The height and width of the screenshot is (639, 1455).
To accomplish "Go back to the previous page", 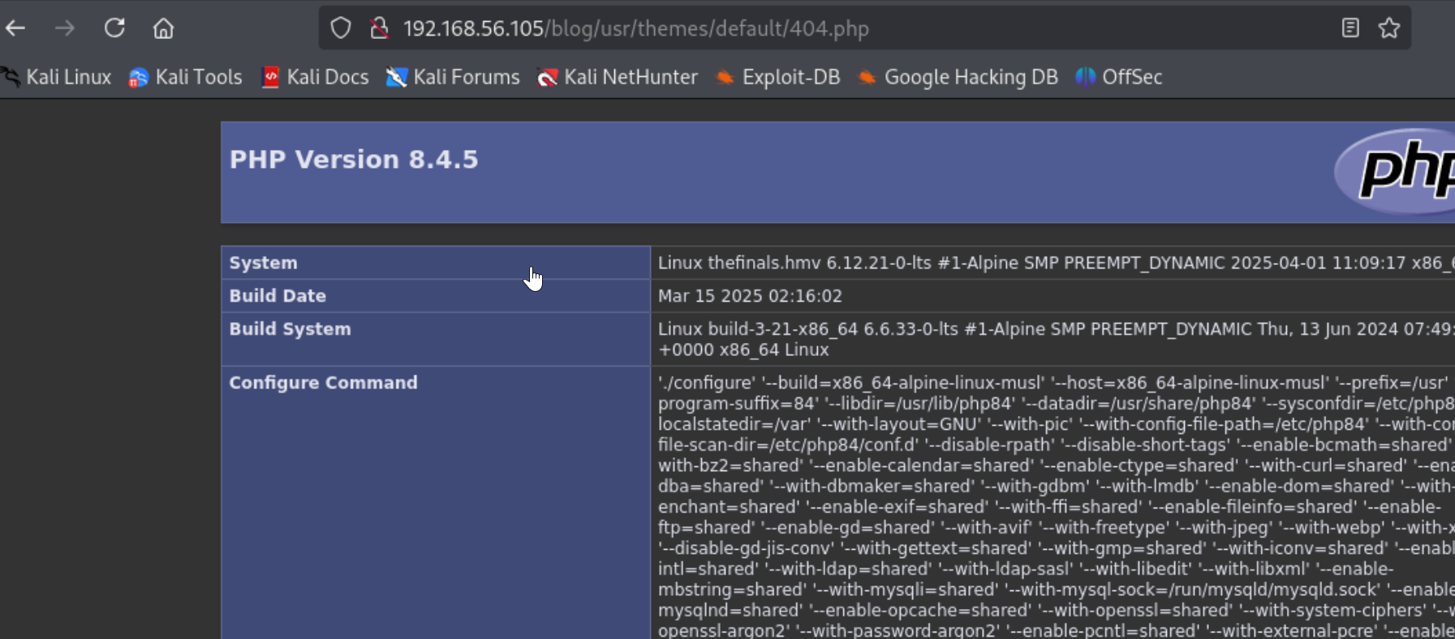I will point(15,28).
